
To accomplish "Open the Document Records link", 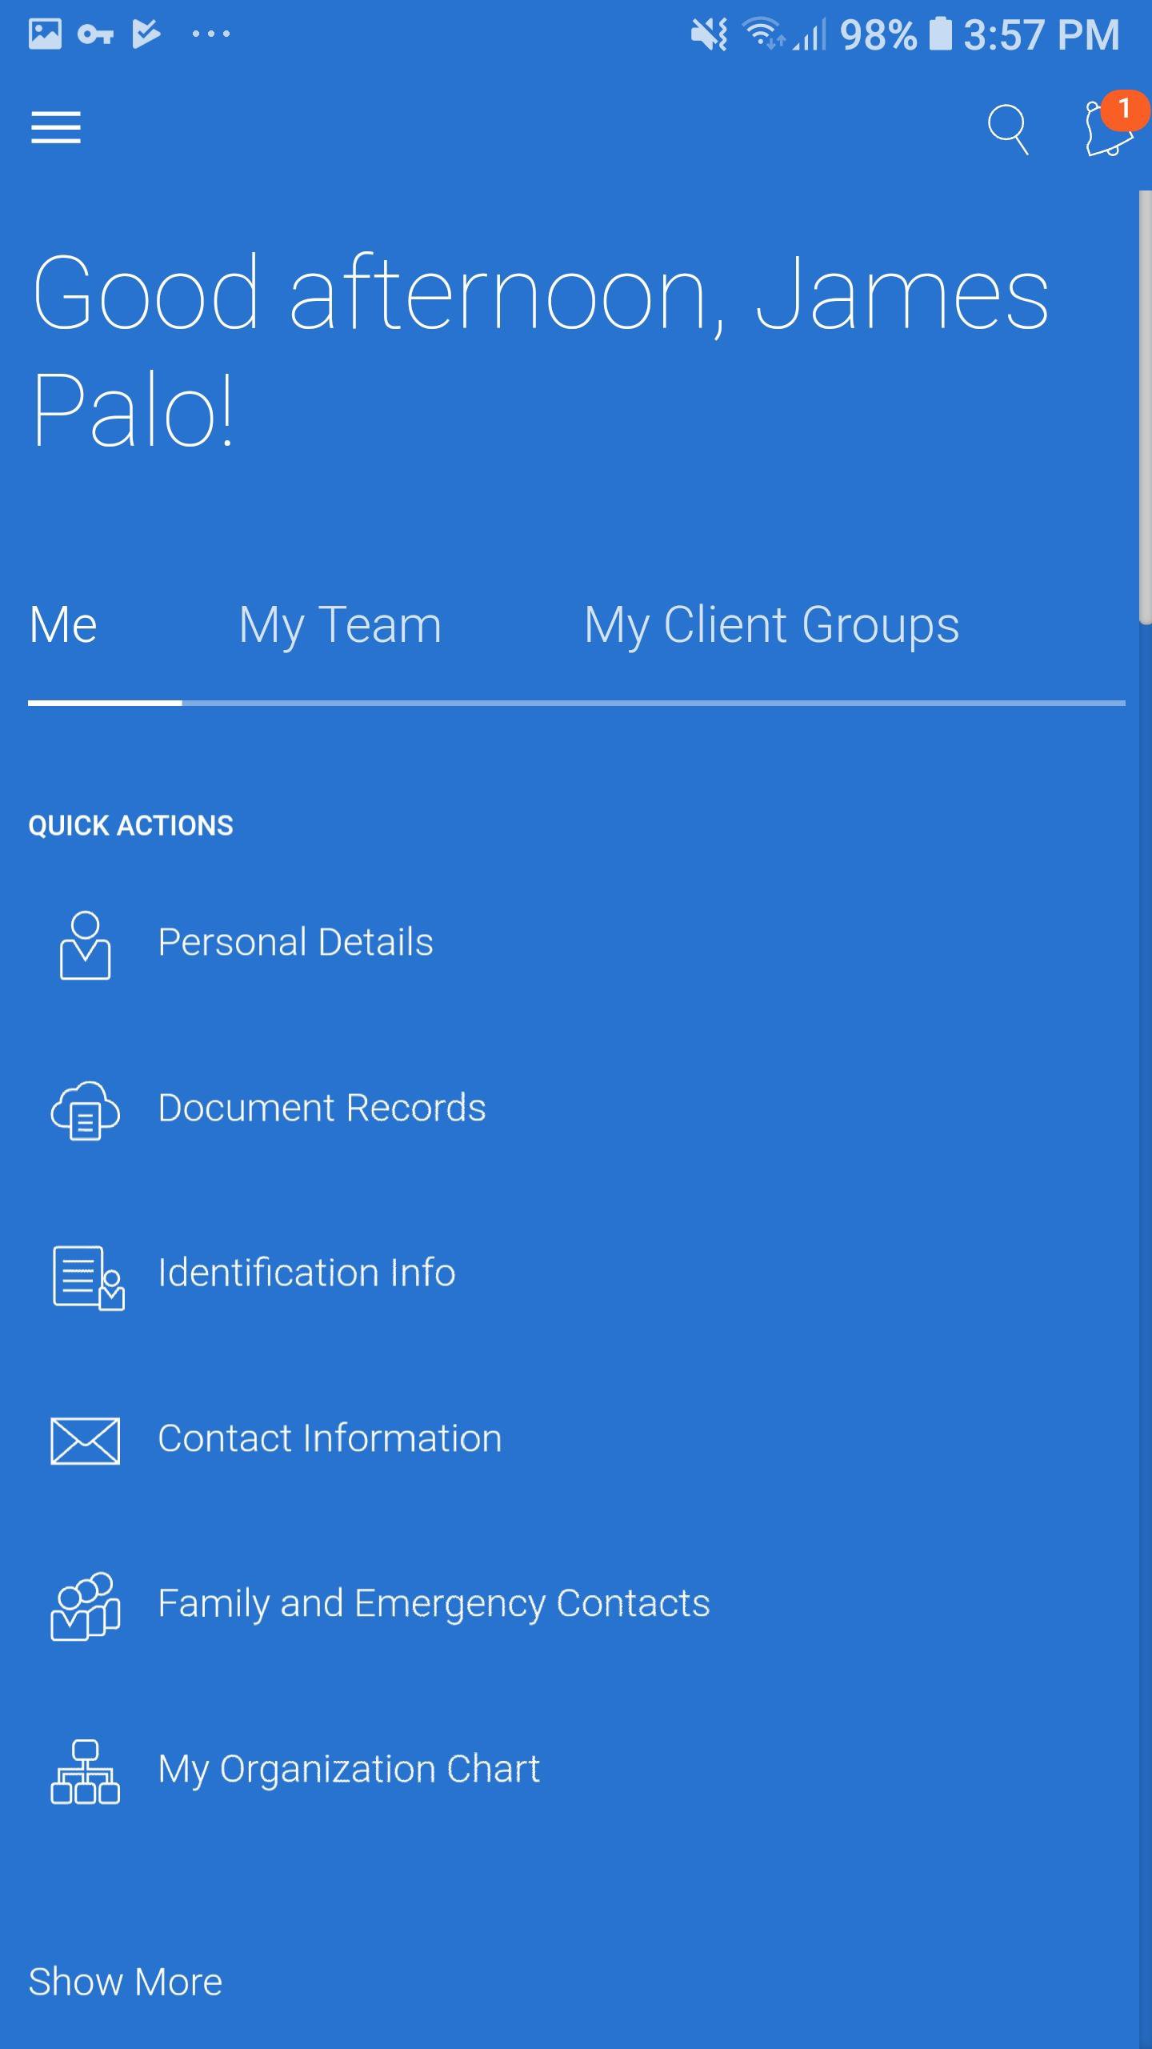I will (322, 1108).
